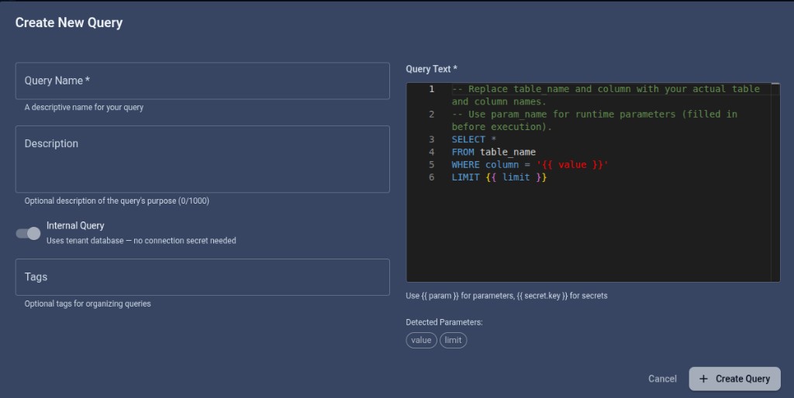
Task: Click the description character count hint (0/1000)
Action: [x=117, y=201]
